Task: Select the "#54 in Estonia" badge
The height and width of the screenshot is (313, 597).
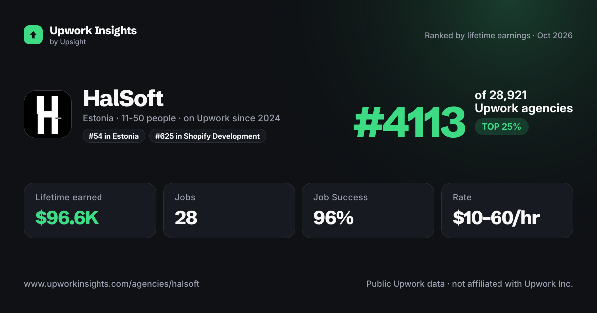Action: (114, 136)
